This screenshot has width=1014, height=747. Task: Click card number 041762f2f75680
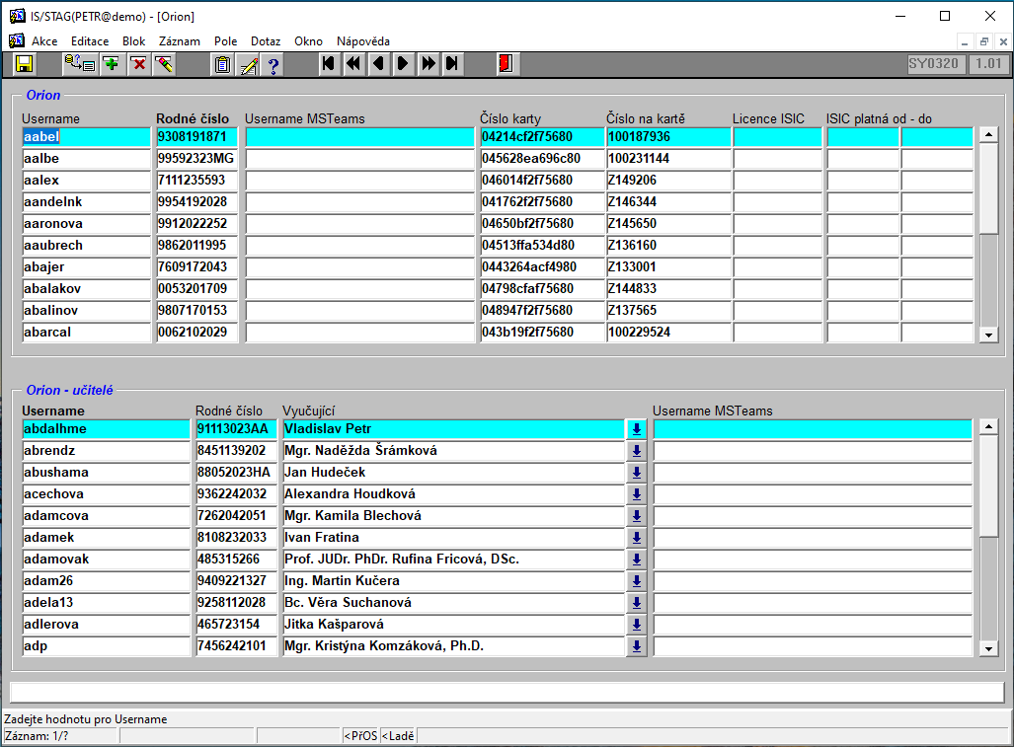[x=542, y=202]
